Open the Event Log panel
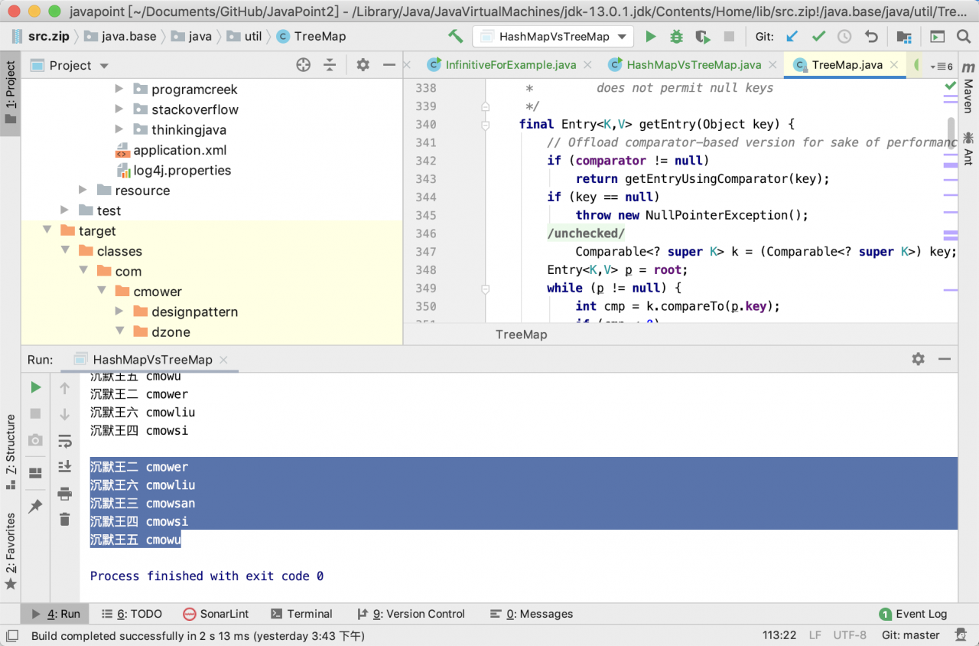 (913, 614)
